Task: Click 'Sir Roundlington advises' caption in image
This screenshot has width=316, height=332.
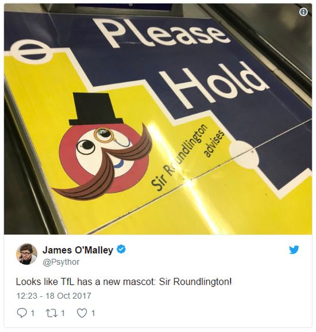Action: point(187,157)
